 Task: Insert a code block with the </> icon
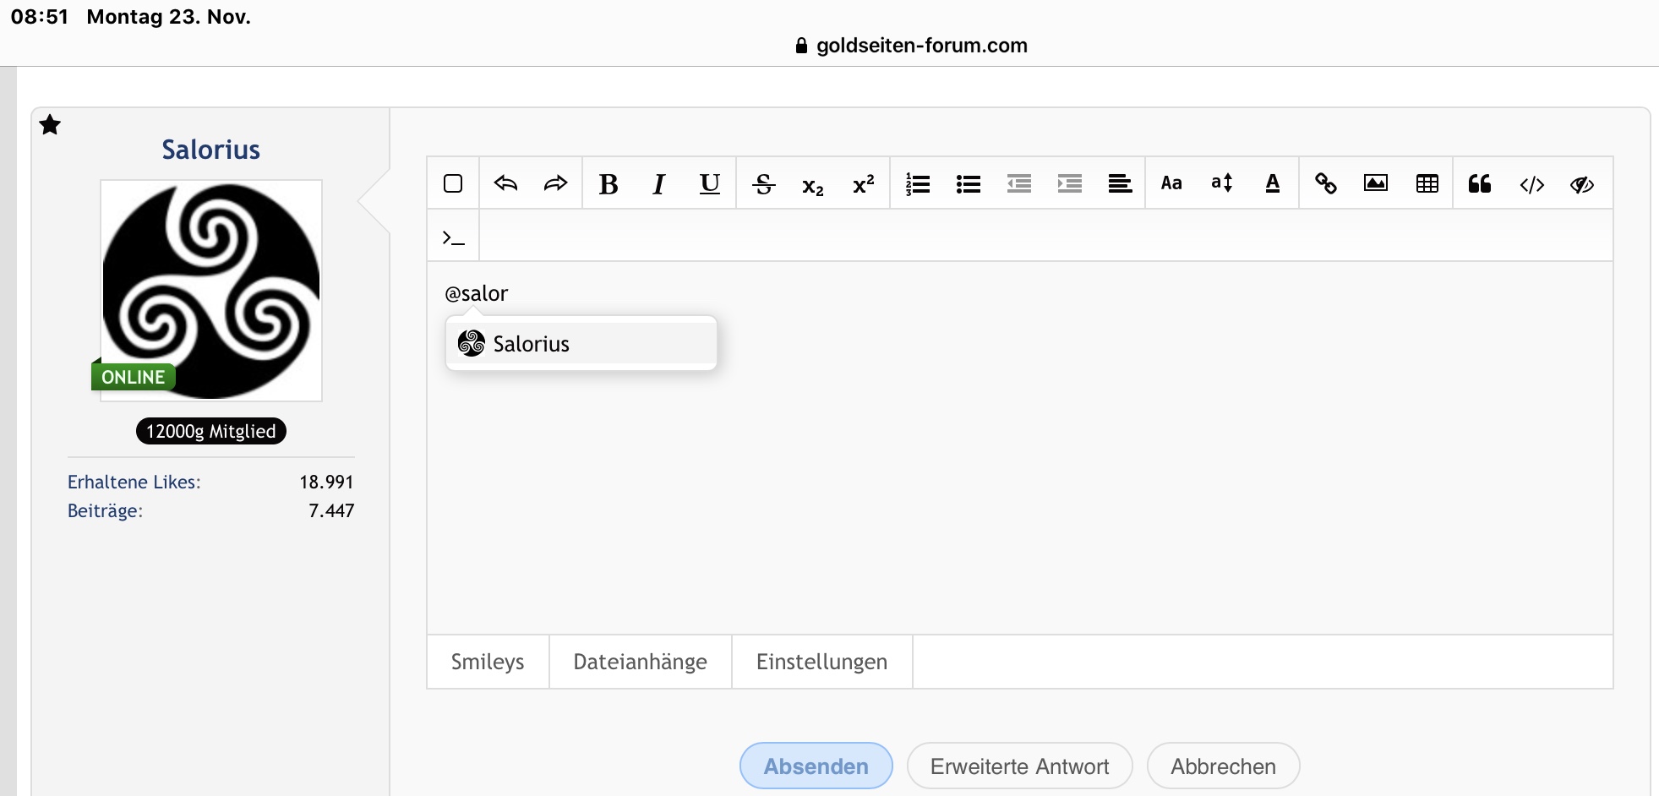click(1531, 184)
